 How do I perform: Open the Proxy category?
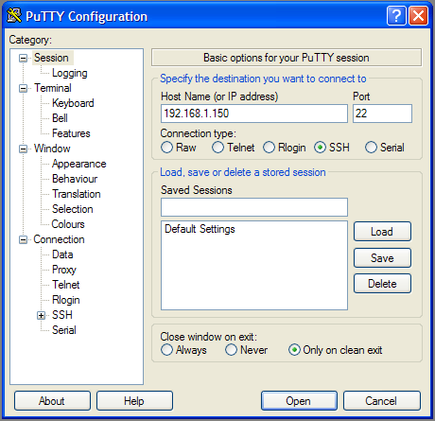(64, 270)
